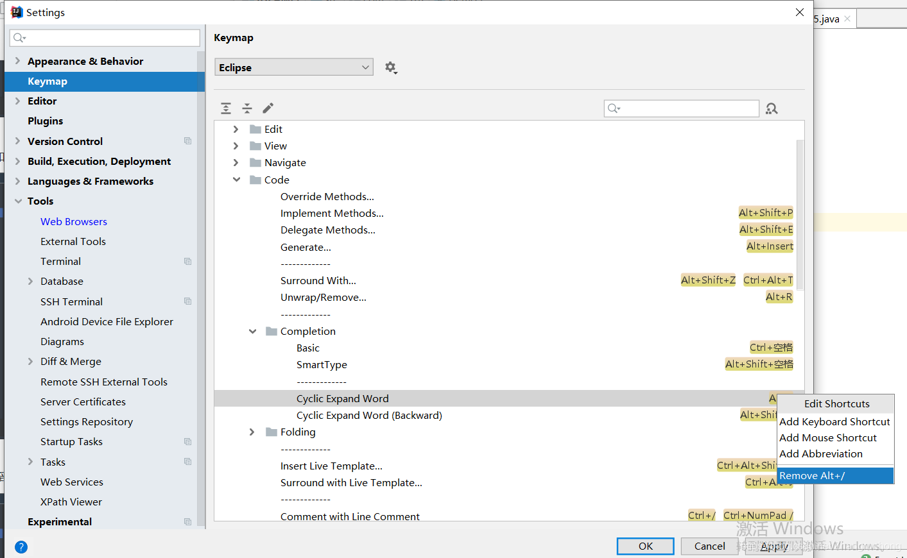This screenshot has height=558, width=907.
Task: Click project-level icon beside SSH Terminal
Action: [188, 301]
